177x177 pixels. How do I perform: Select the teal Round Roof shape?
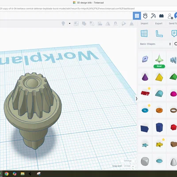click(159, 93)
